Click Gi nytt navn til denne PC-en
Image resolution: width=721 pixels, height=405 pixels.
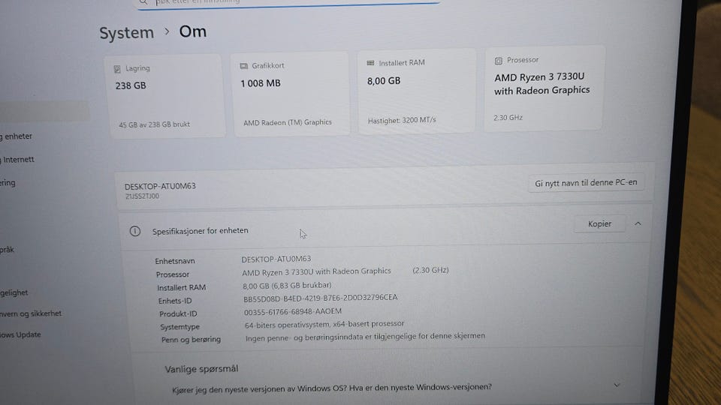(x=586, y=183)
